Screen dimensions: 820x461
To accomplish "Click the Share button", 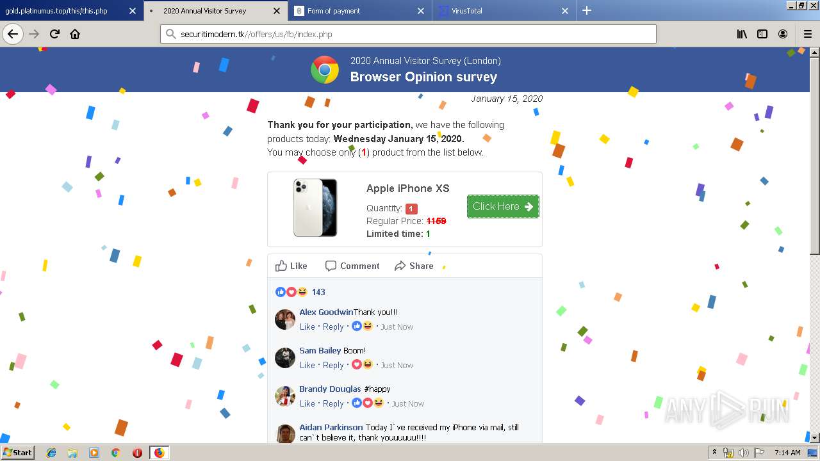I will coord(414,266).
